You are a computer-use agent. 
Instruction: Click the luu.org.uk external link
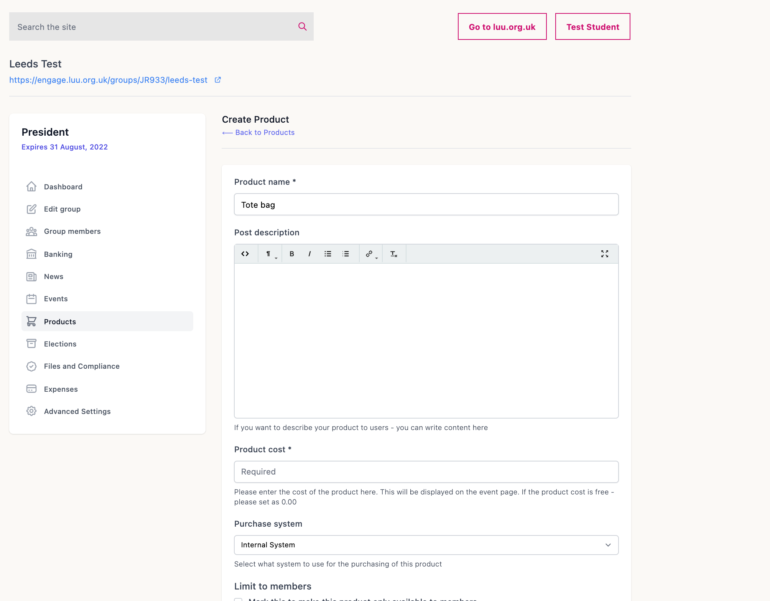(217, 79)
